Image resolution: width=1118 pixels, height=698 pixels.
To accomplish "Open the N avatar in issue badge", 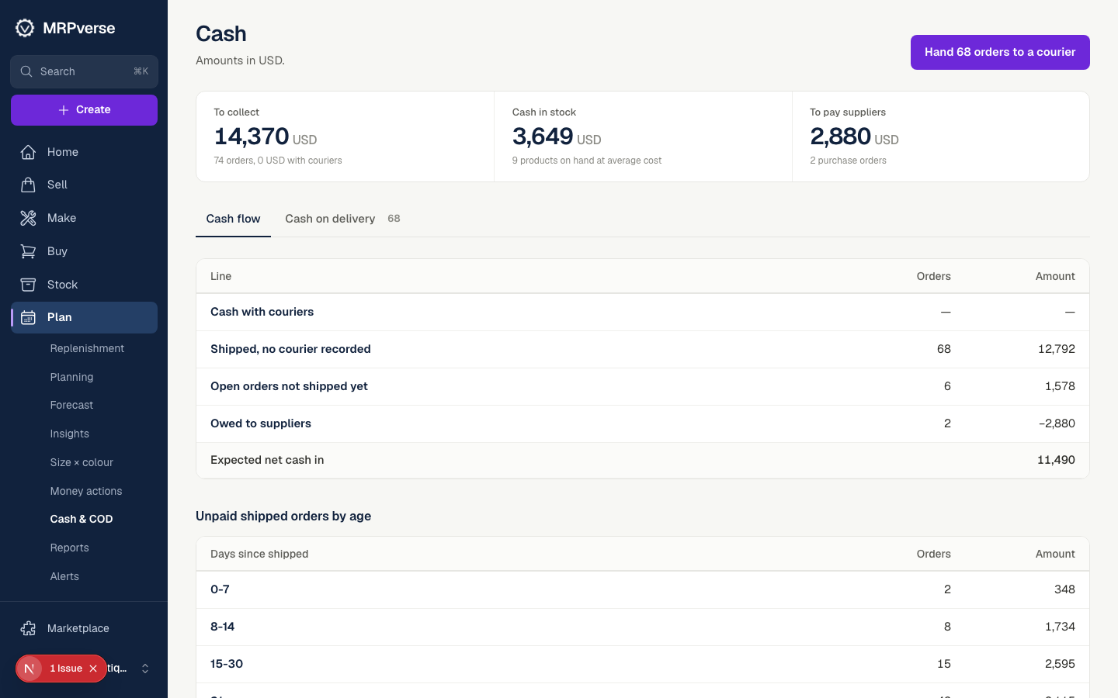I will [30, 669].
